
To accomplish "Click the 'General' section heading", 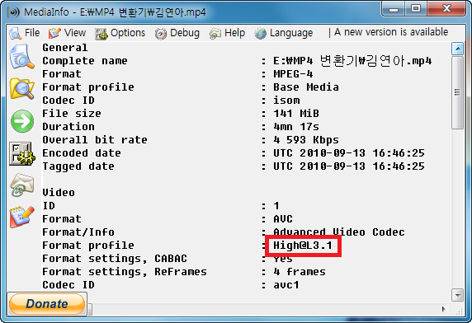I will pyautogui.click(x=64, y=48).
